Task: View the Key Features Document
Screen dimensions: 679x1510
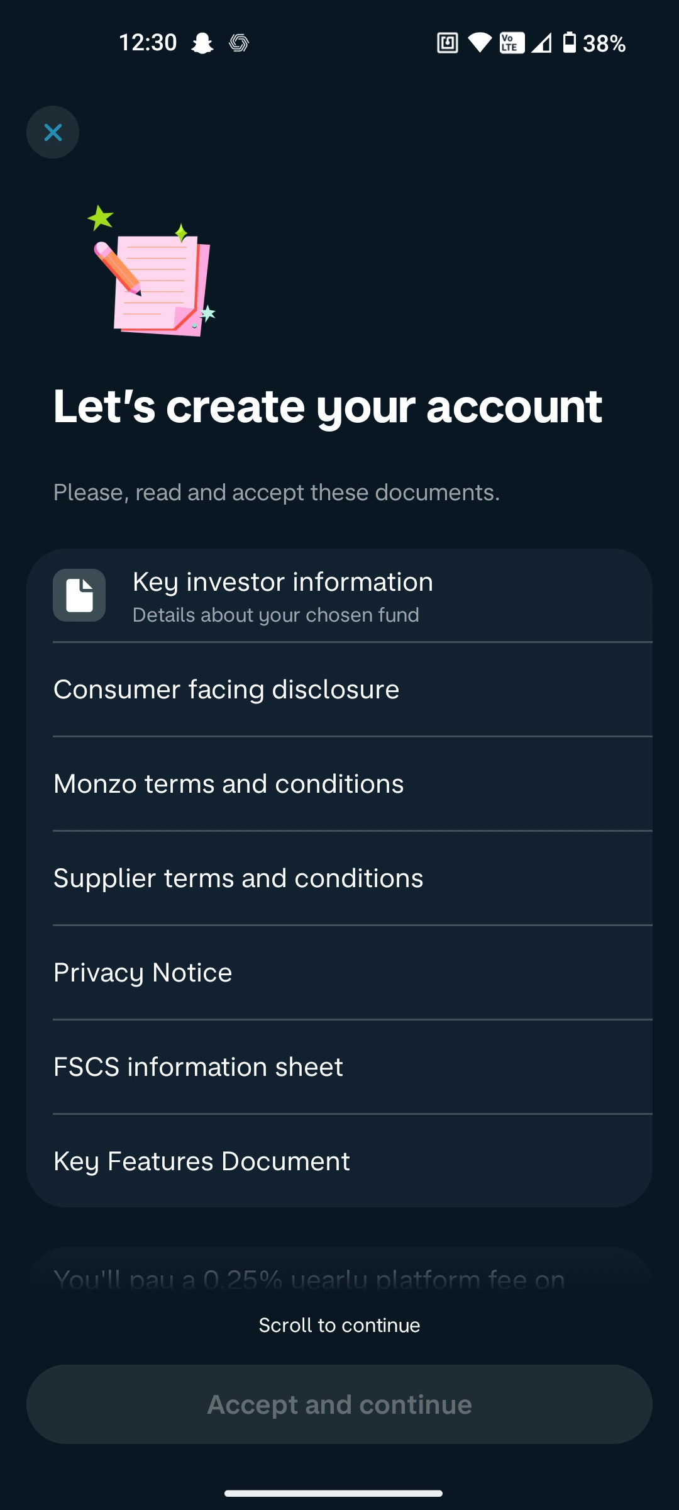Action: pos(339,1161)
